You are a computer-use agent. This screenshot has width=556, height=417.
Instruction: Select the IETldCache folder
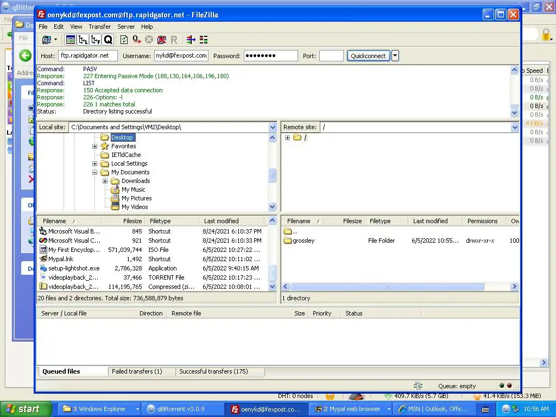pos(126,155)
